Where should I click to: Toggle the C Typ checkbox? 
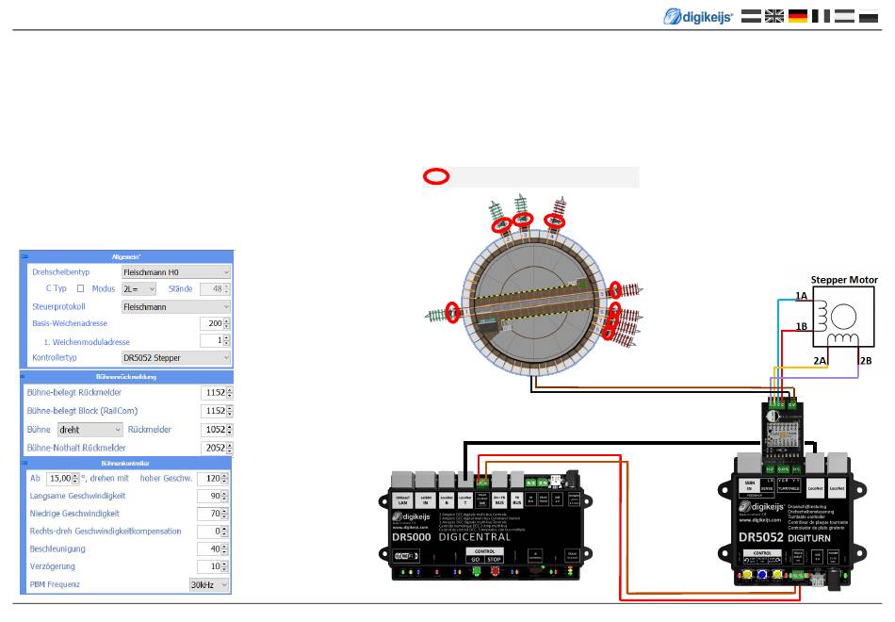coord(80,288)
